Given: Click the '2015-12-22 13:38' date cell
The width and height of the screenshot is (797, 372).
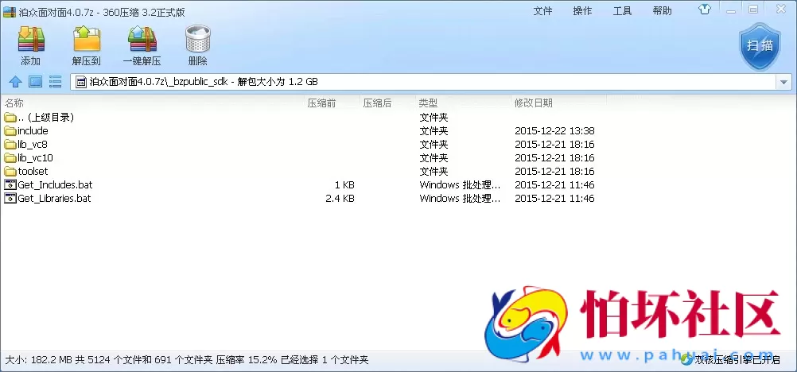Looking at the screenshot, I should point(554,130).
